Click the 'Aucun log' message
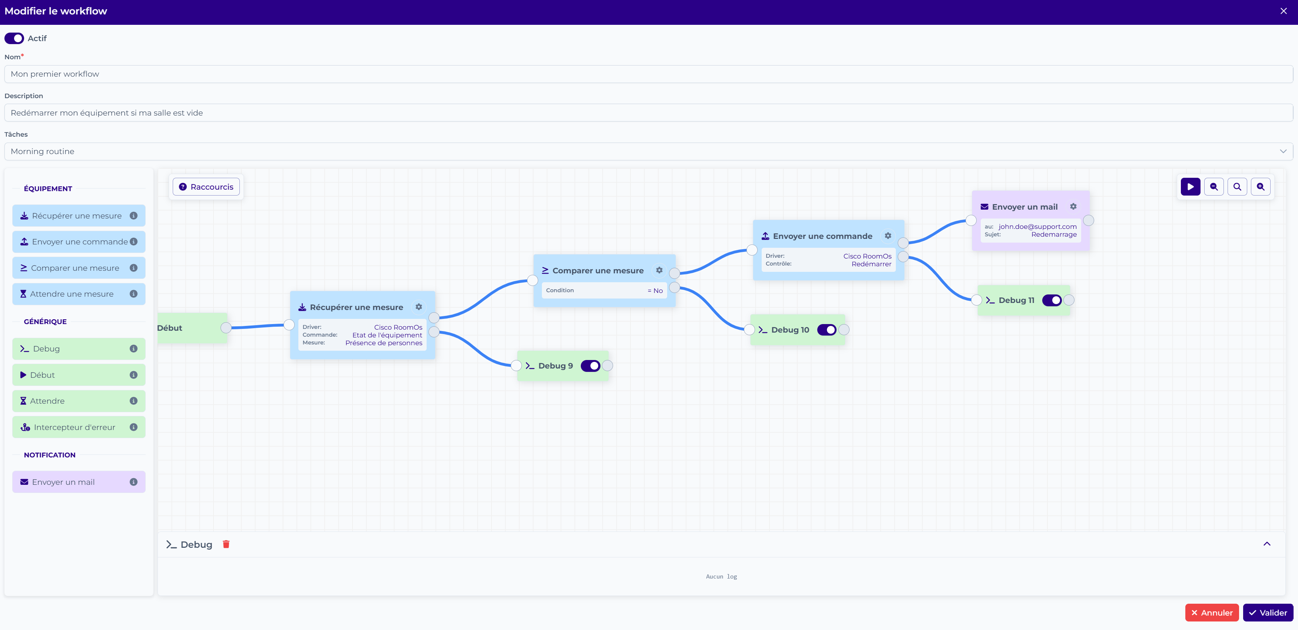The width and height of the screenshot is (1298, 630). pos(721,577)
